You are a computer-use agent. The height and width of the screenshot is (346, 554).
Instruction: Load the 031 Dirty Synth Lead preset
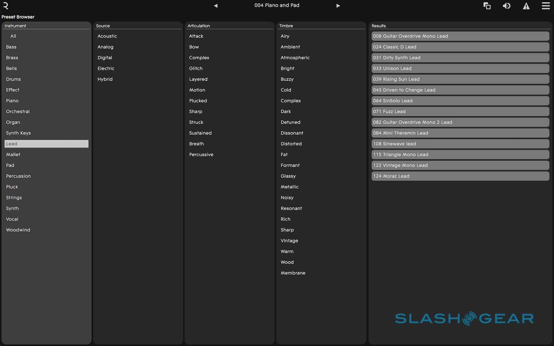point(460,58)
